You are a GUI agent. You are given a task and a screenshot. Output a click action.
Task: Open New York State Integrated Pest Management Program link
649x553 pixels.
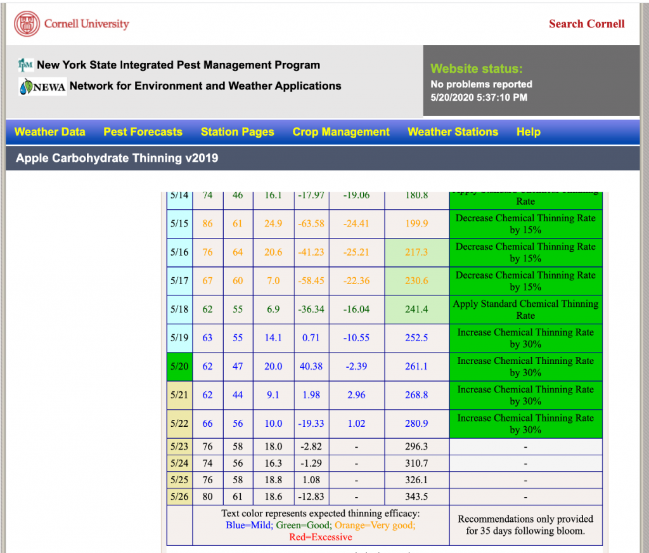pos(178,65)
